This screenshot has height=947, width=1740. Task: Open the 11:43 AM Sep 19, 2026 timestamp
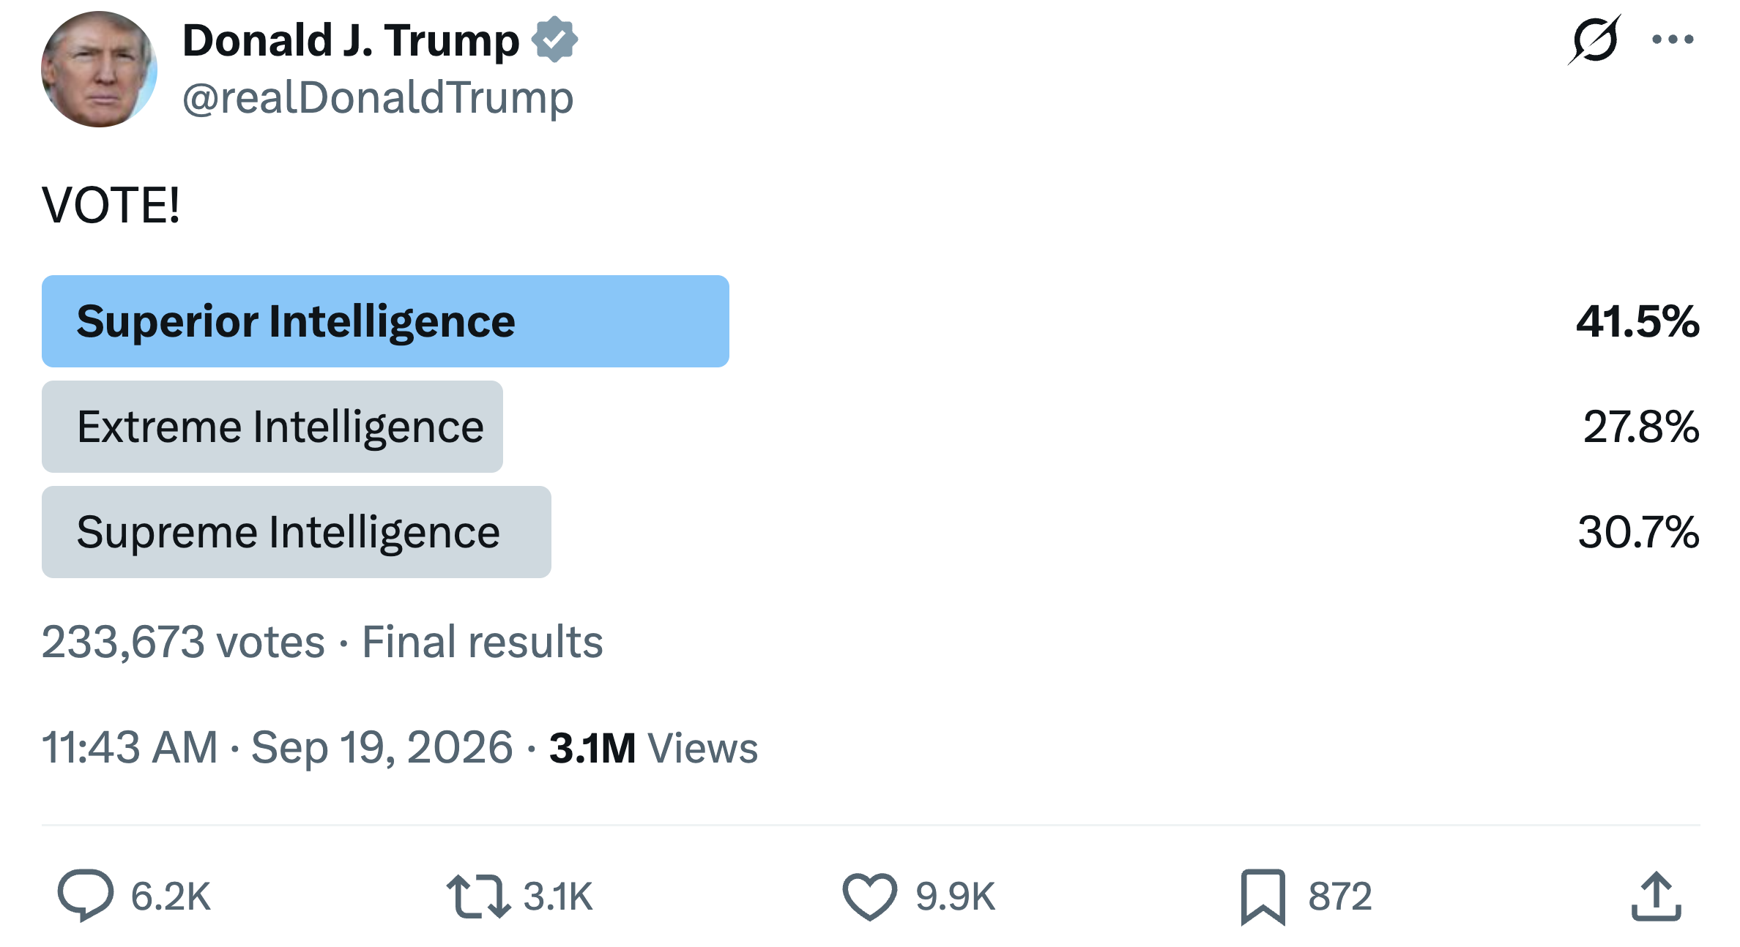click(x=277, y=747)
